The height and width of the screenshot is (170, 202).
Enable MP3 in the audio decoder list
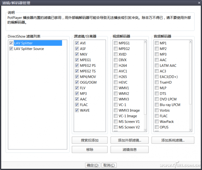click(157, 54)
